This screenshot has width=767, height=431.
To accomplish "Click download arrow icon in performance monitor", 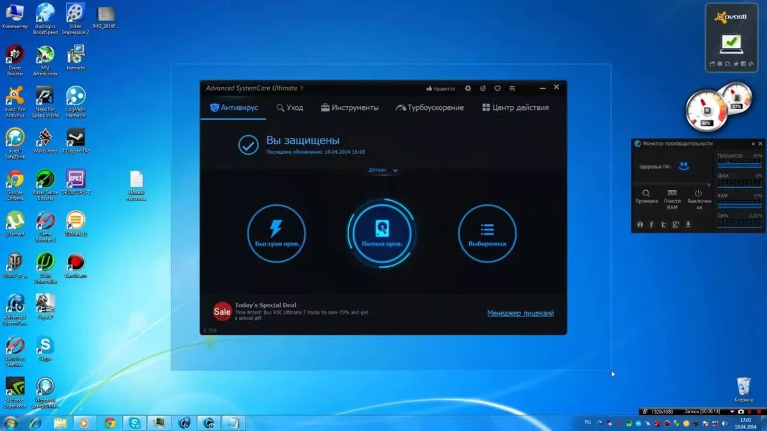I will pyautogui.click(x=688, y=225).
